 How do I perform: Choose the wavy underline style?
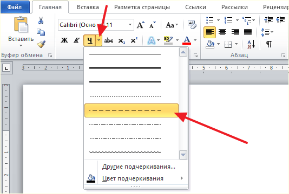tap(132, 152)
